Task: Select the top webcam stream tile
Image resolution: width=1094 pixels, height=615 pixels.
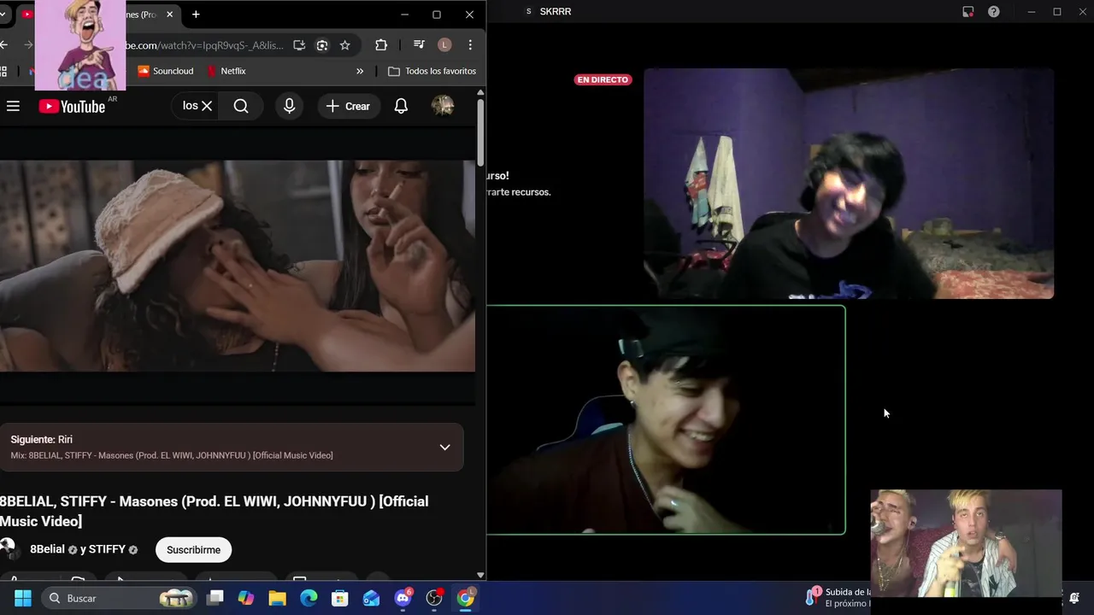Action: [849, 184]
